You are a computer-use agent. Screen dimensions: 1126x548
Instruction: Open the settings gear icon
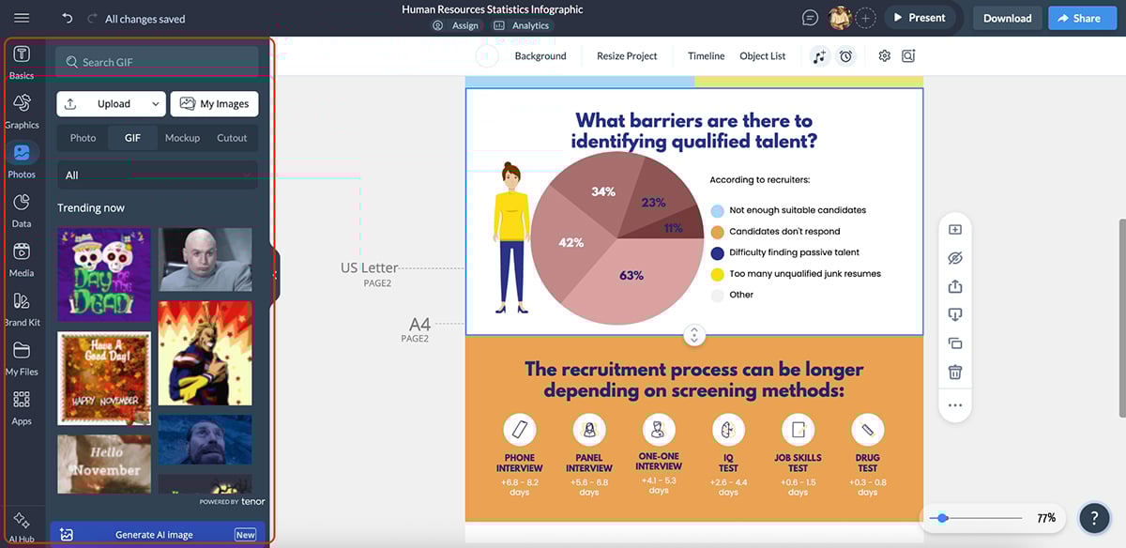coord(884,56)
